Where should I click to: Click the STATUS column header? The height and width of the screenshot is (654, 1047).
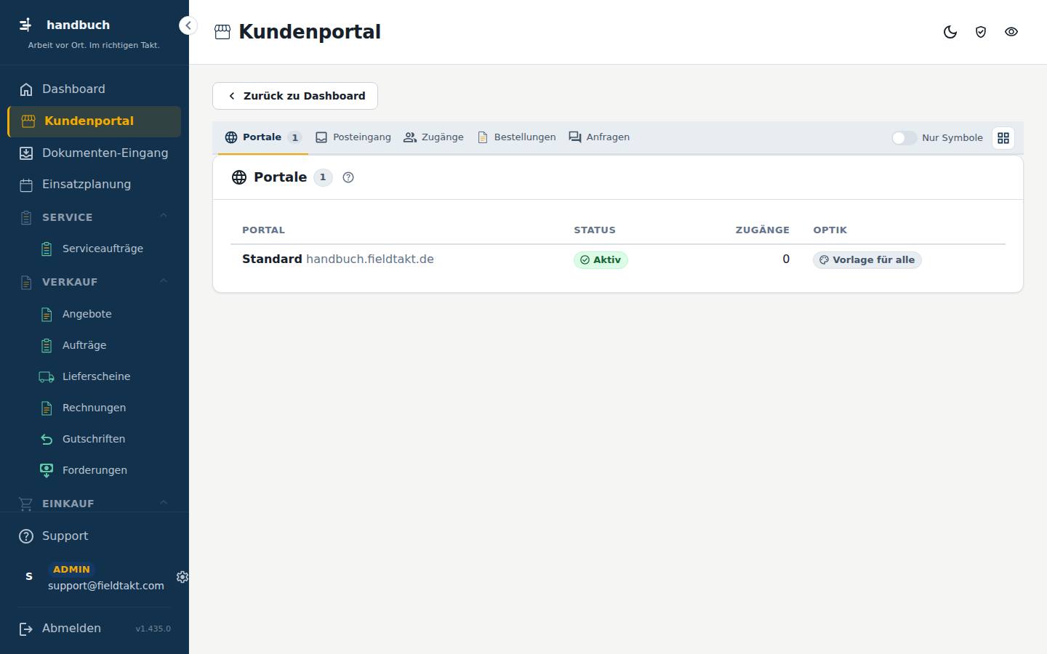click(x=594, y=230)
